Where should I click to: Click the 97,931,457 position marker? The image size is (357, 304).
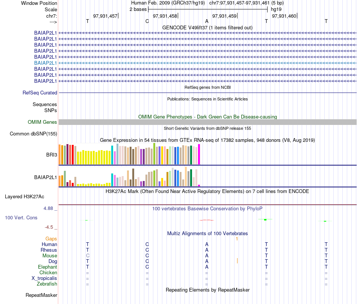point(105,16)
